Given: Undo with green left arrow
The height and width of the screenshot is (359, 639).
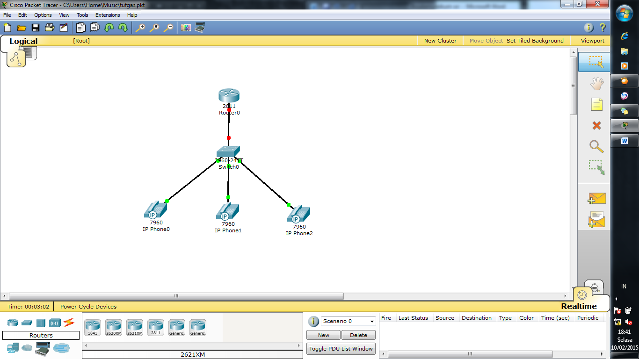Looking at the screenshot, I should click(109, 28).
